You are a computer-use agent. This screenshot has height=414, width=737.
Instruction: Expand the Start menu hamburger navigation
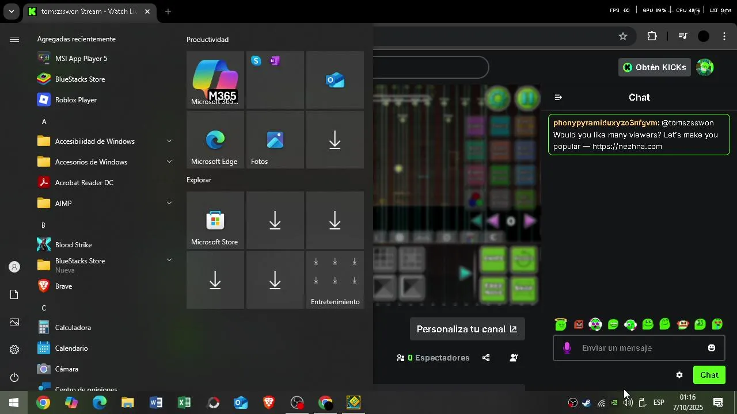(x=14, y=39)
